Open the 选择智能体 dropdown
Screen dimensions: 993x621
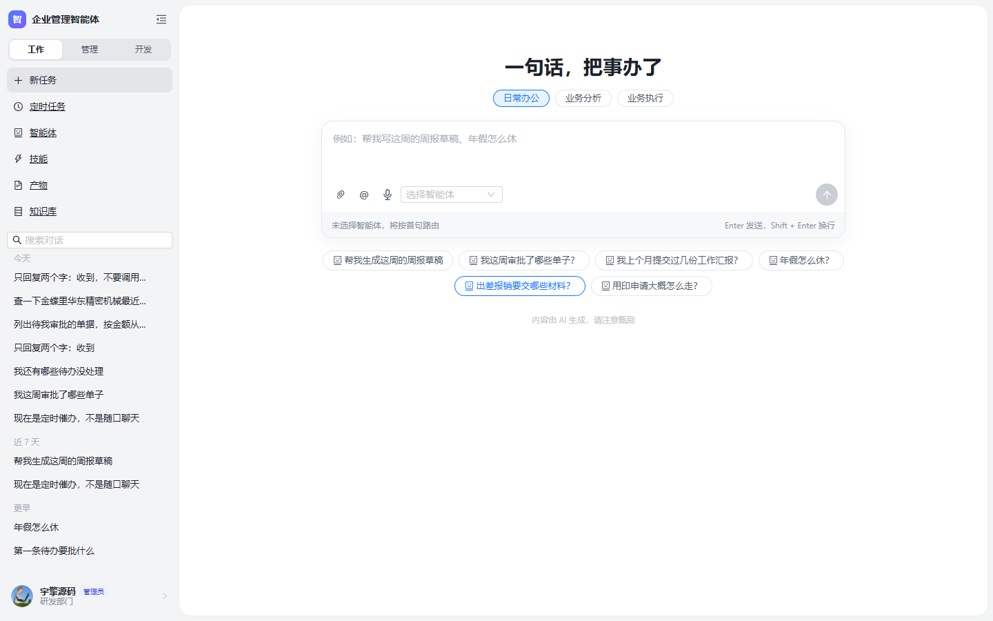[452, 195]
